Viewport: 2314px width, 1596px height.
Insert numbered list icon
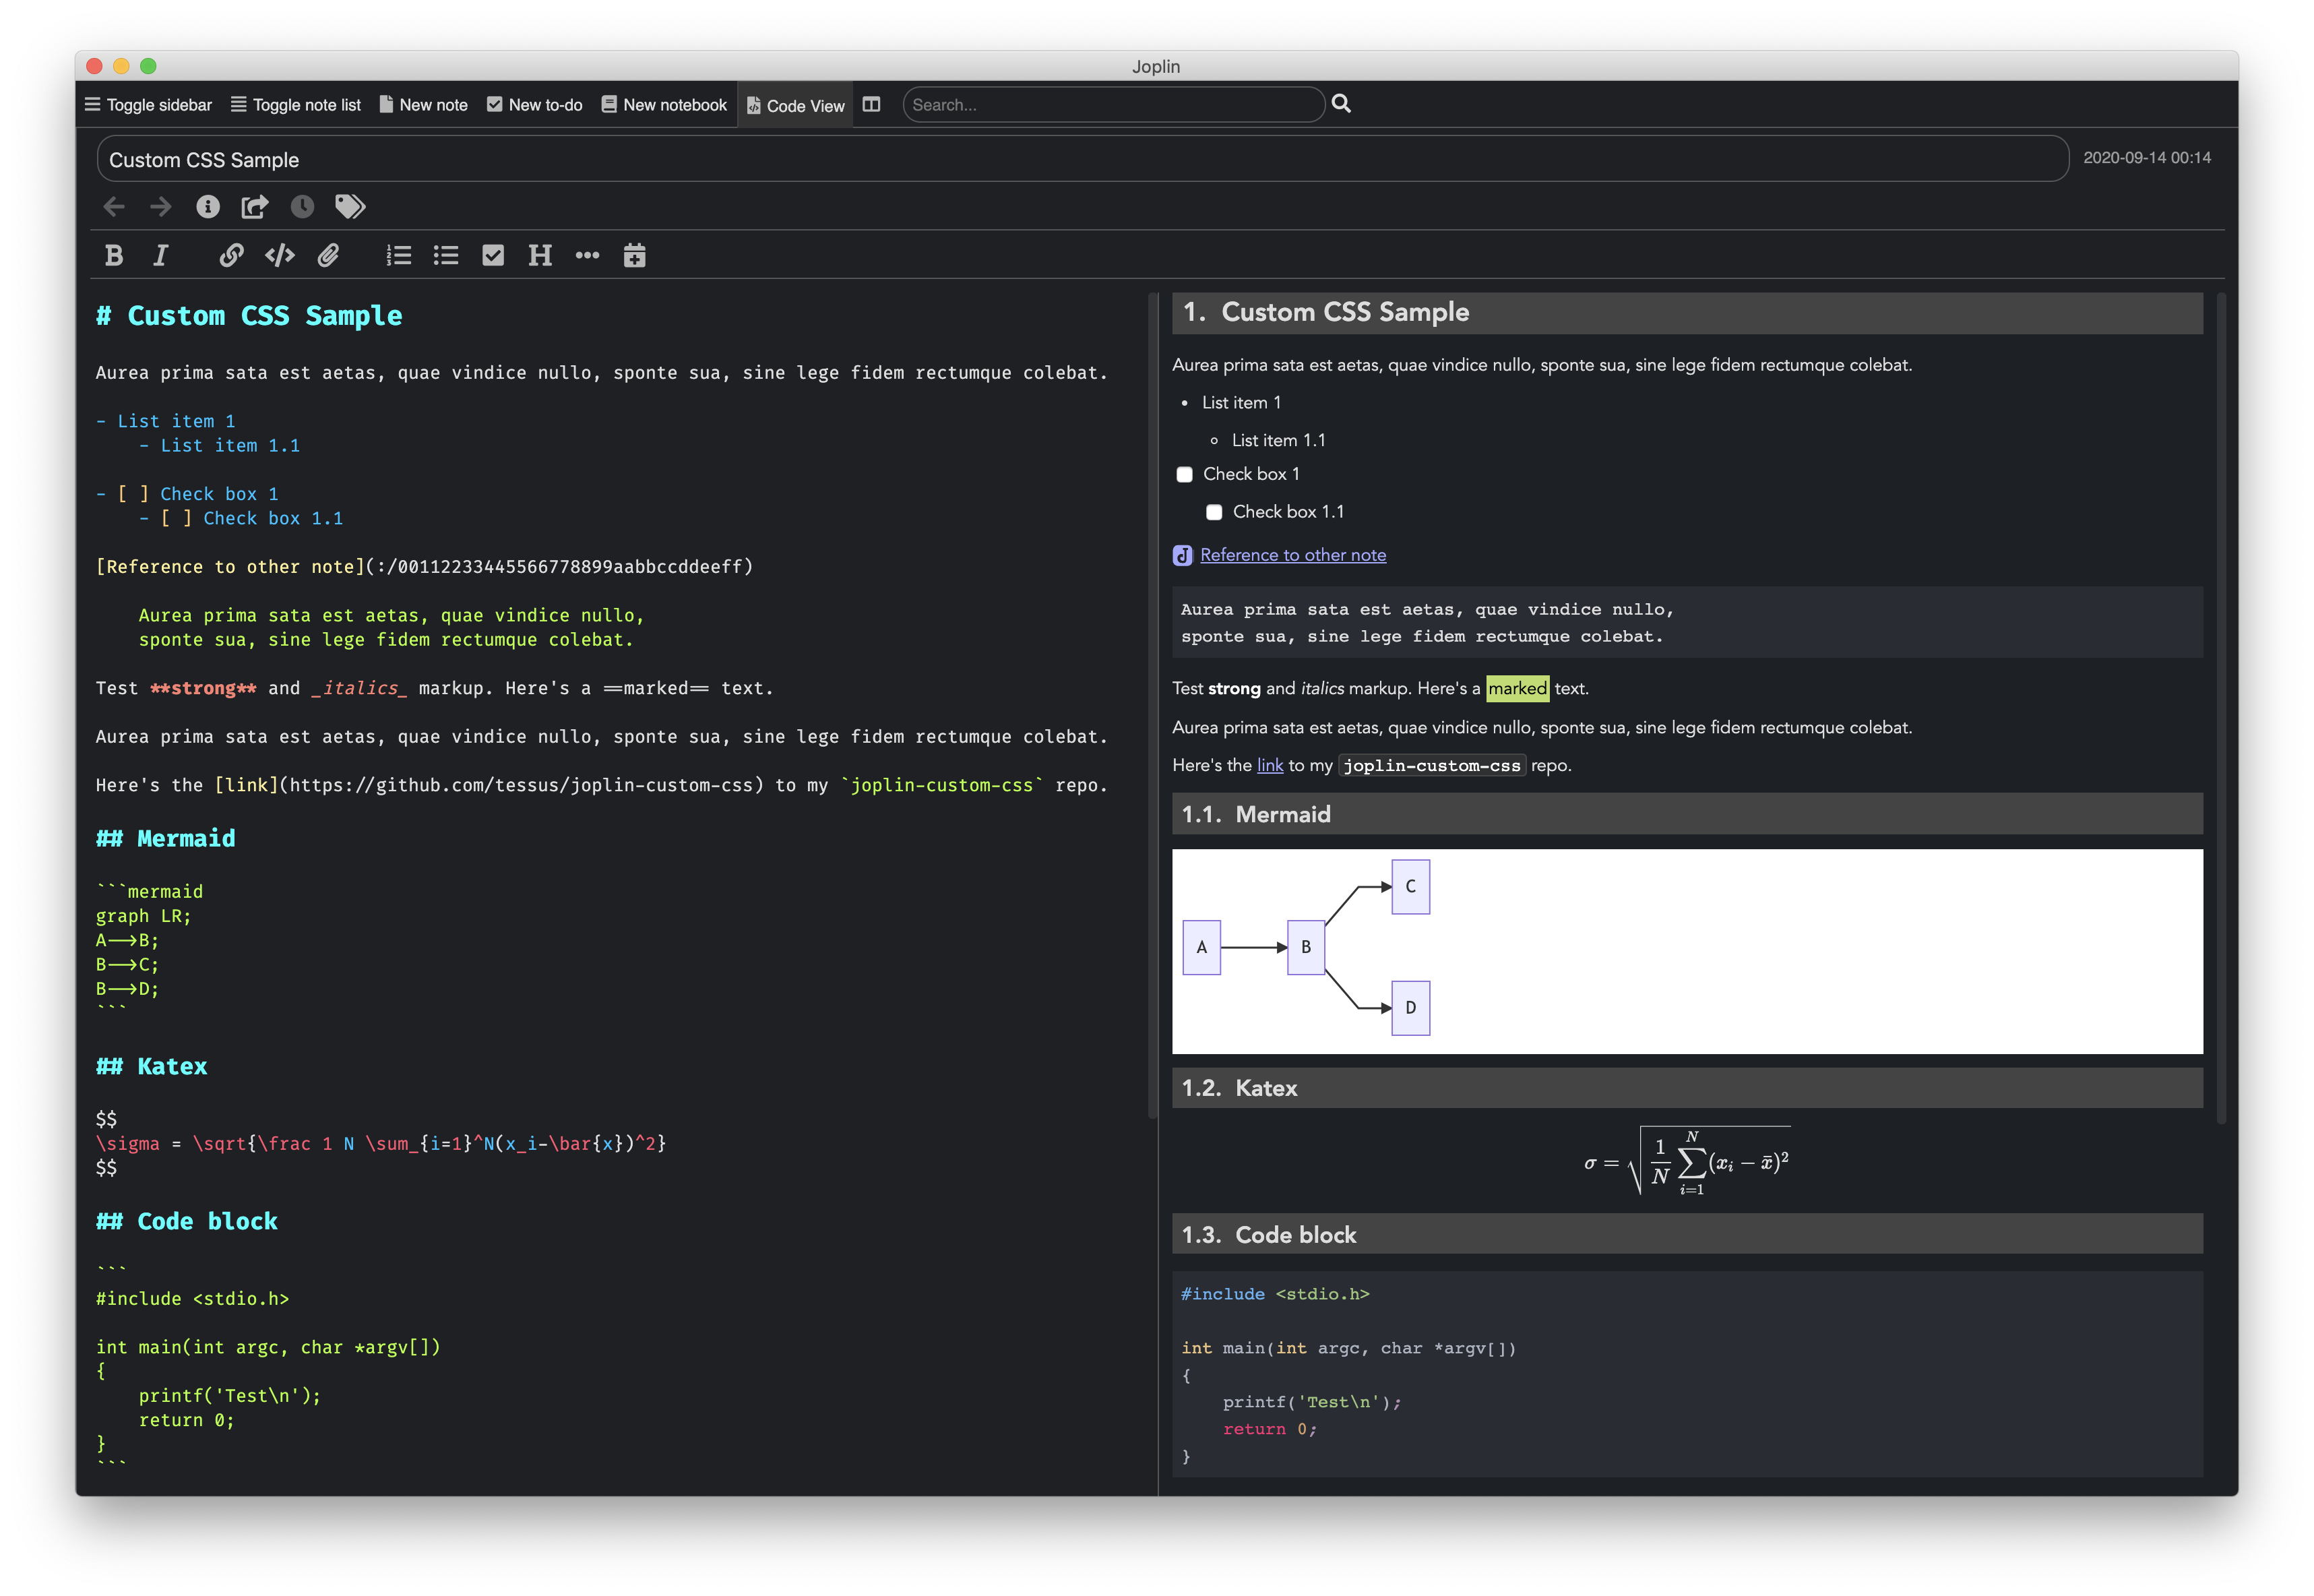click(399, 256)
